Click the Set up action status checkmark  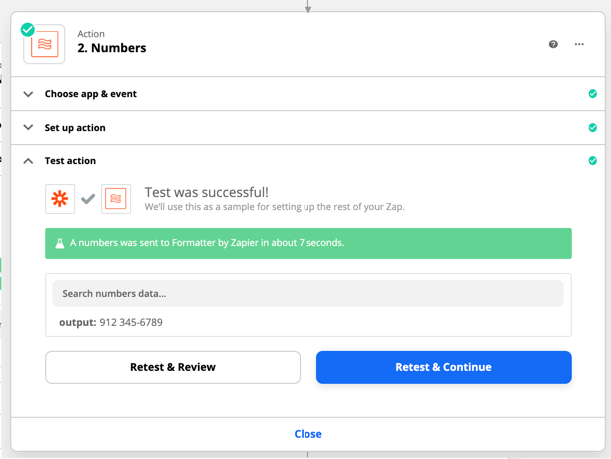(592, 128)
